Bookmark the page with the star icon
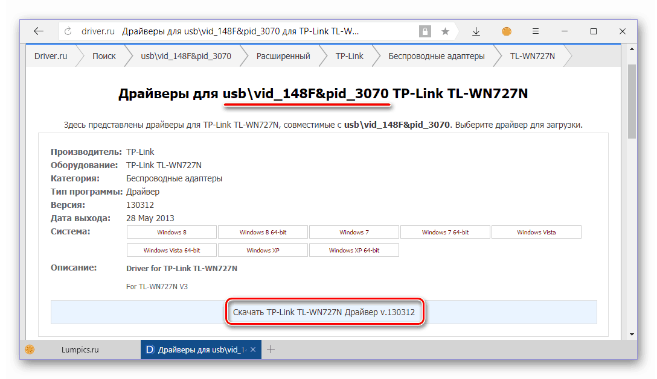The height and width of the screenshot is (379, 657). (445, 31)
